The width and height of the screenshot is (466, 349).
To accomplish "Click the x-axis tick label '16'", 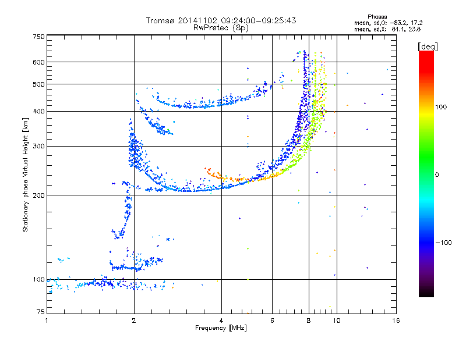I will pos(396,320).
